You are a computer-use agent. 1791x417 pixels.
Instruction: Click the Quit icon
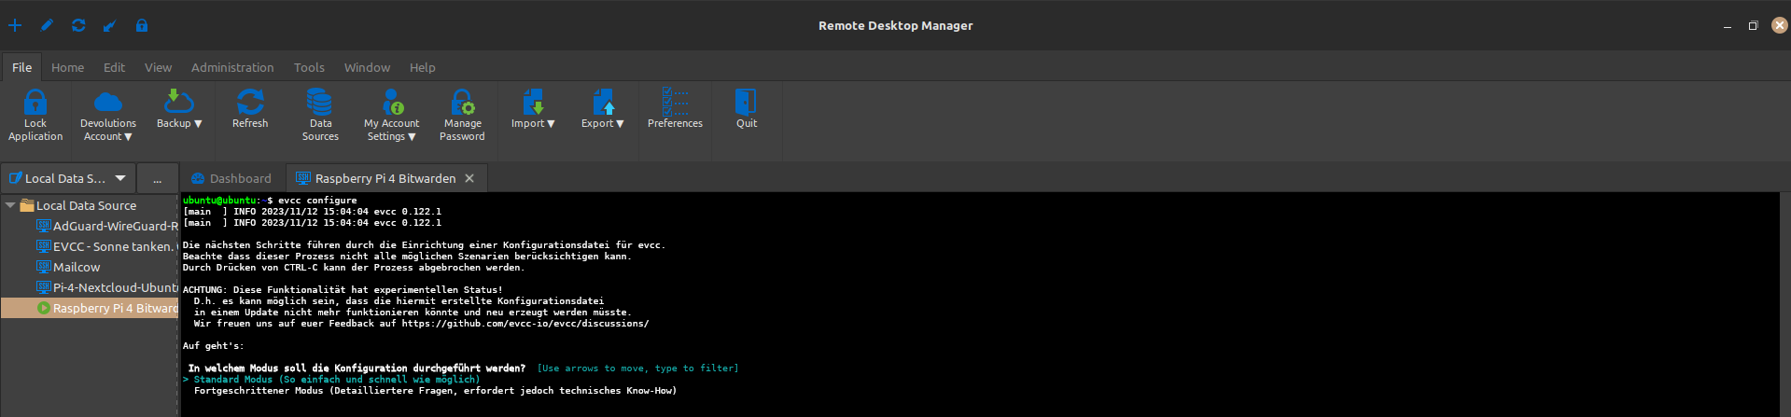(x=746, y=103)
